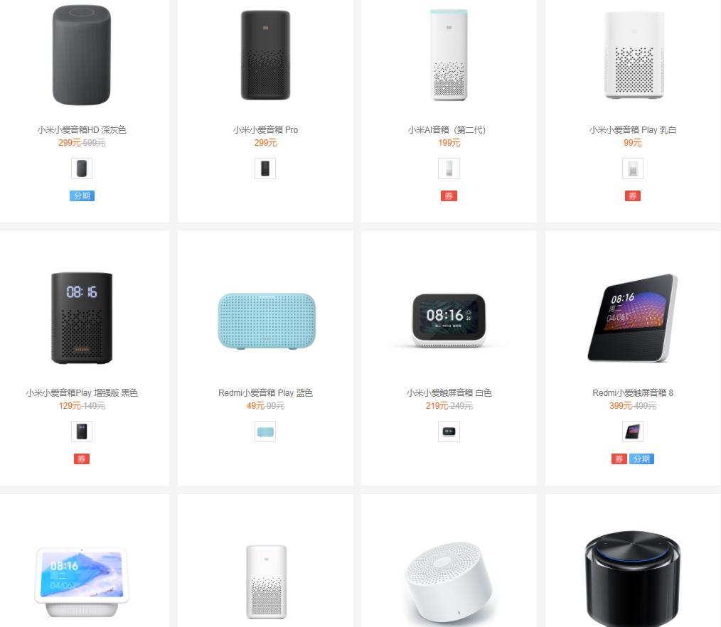Select the small thumbnail under Redmi小爱触屏音箱 8

(x=633, y=432)
